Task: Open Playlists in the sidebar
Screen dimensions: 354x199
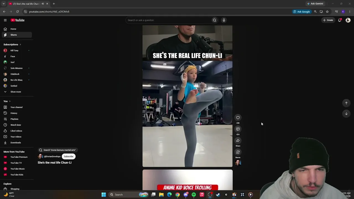Action: 17,119
